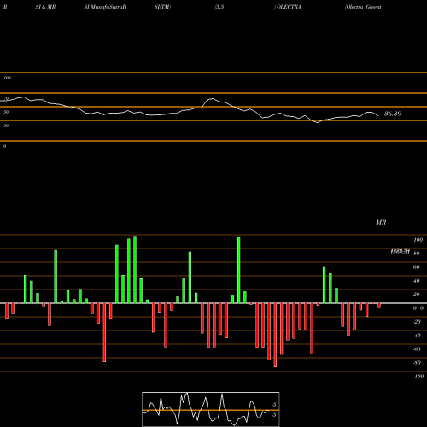
Task: Select the 'SI(TM)' header text
Action: click(162, 7)
